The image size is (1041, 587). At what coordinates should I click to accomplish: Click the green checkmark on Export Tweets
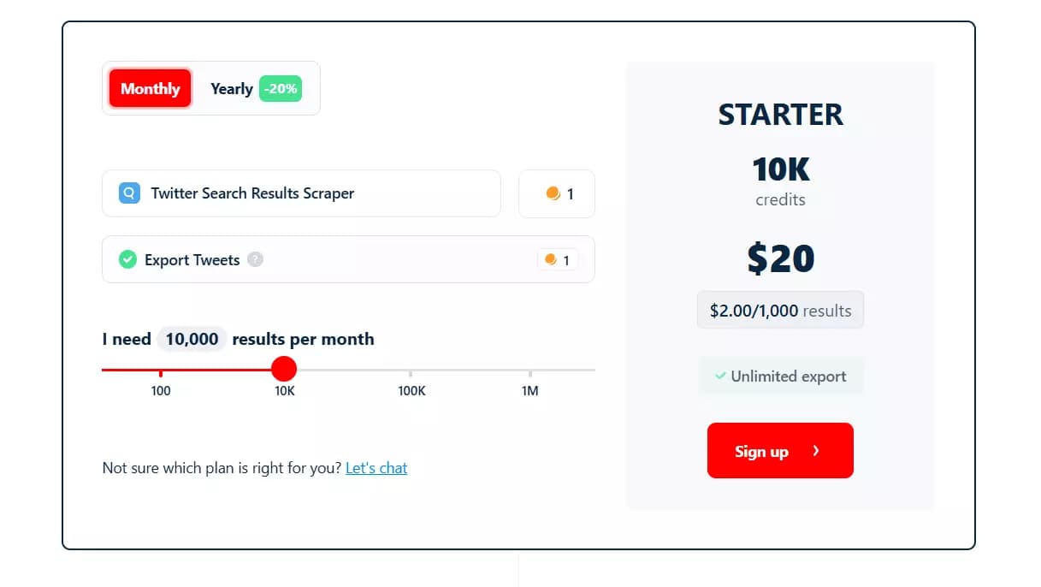(127, 259)
